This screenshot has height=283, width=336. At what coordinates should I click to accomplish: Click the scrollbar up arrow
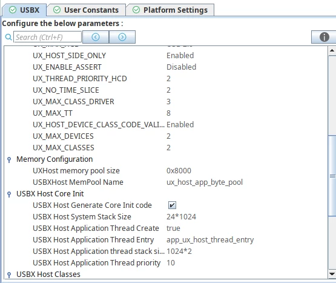click(x=332, y=51)
